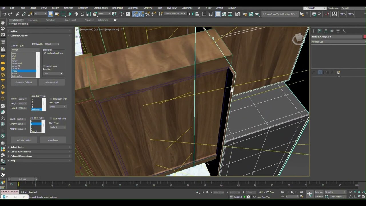
Task: Click the Go to Start playback control
Action: [283, 192]
